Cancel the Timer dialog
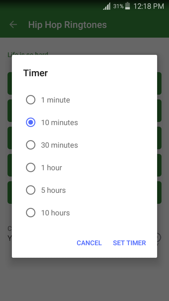The width and height of the screenshot is (169, 301). (89, 243)
